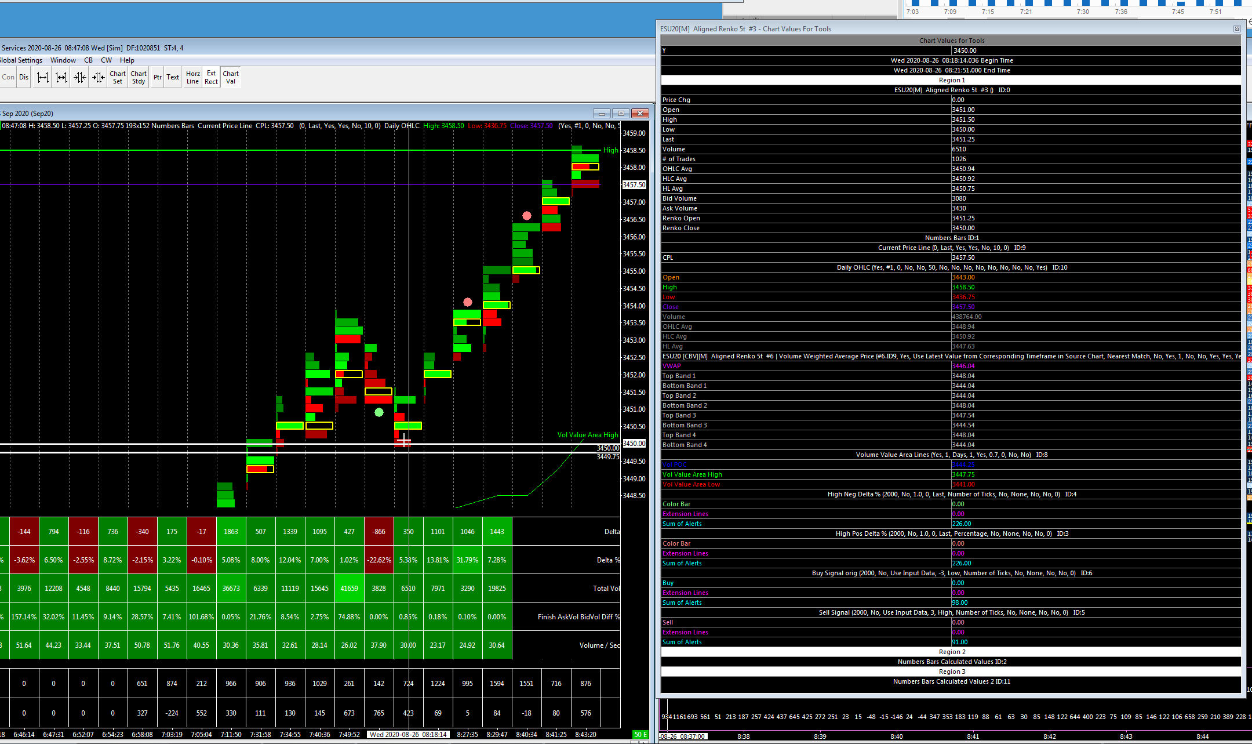Click the compress bar spacing icon

pos(80,77)
